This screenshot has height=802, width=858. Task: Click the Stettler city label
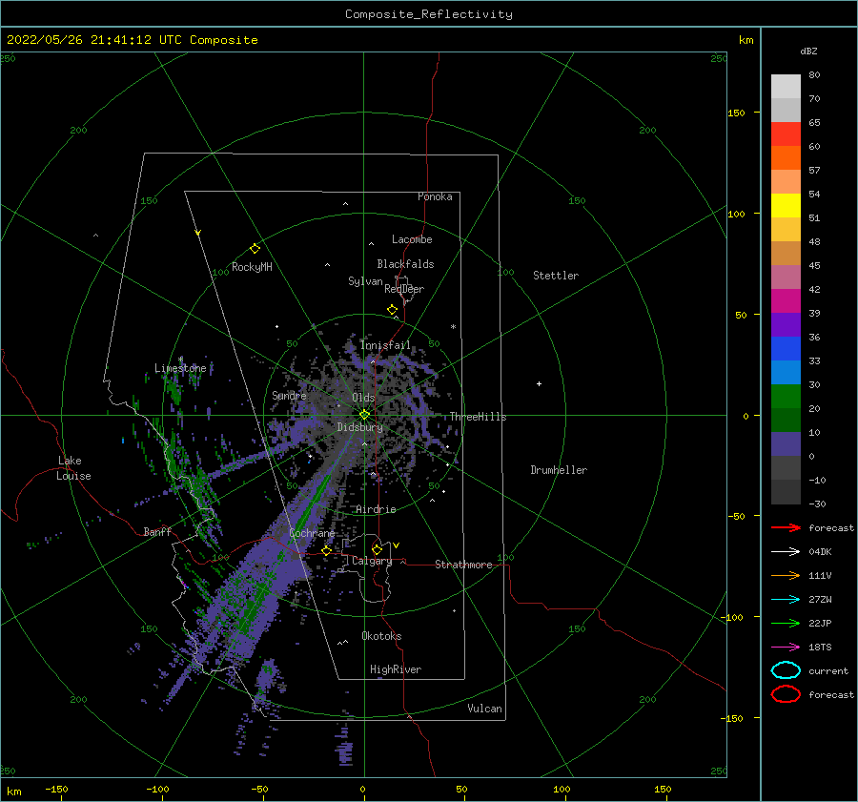pyautogui.click(x=556, y=276)
